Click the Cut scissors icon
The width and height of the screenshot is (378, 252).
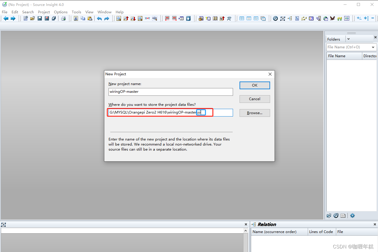coord(76,18)
